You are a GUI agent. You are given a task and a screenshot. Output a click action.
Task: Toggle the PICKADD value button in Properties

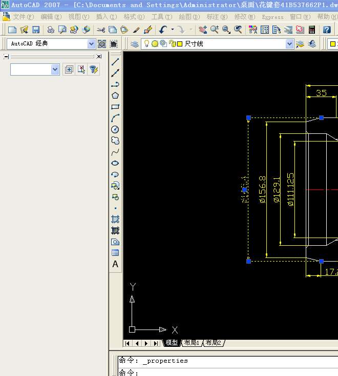[x=69, y=69]
